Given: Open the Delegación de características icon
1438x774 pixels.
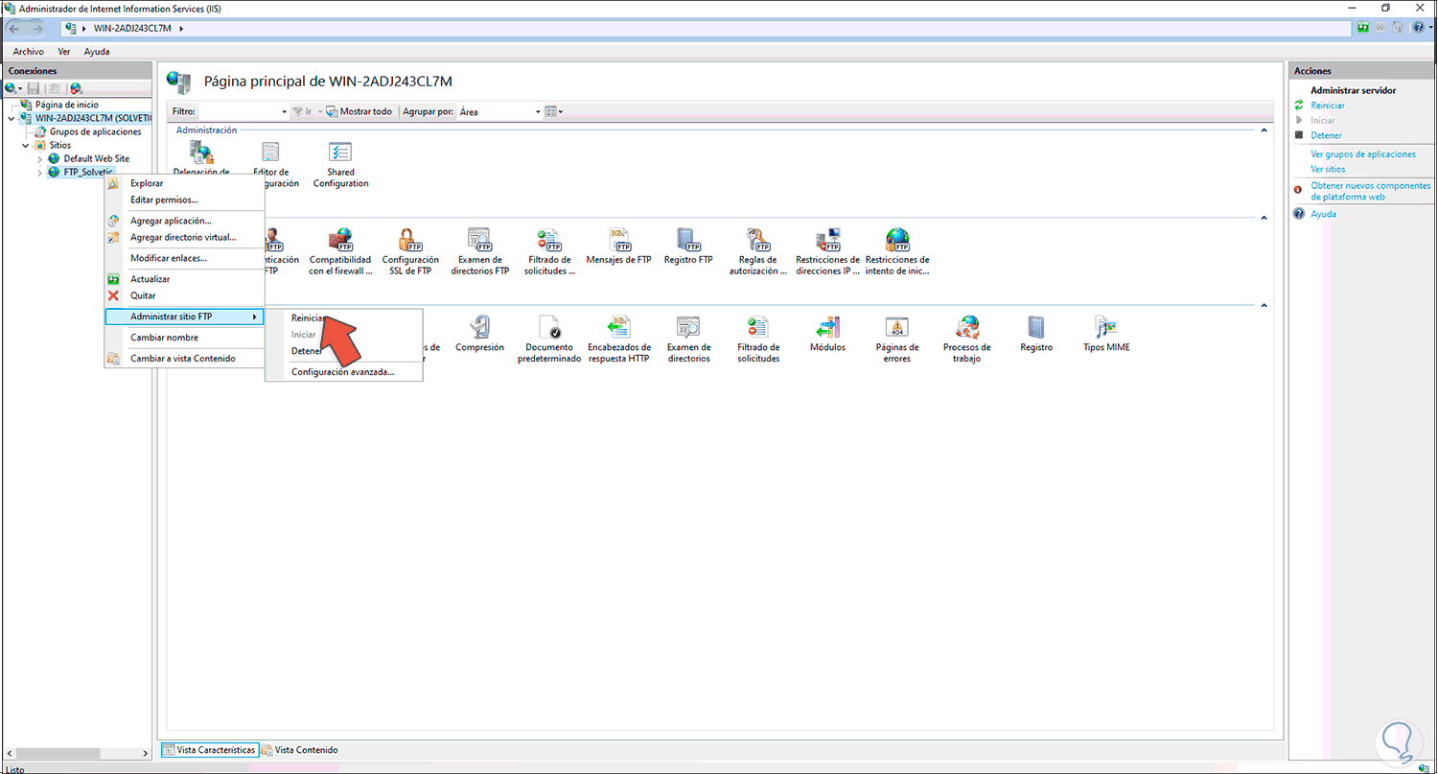Looking at the screenshot, I should click(x=201, y=159).
